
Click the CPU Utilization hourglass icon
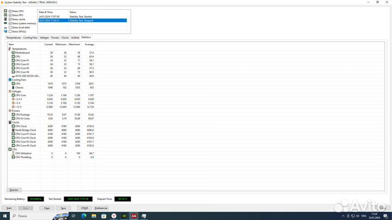click(x=13, y=154)
